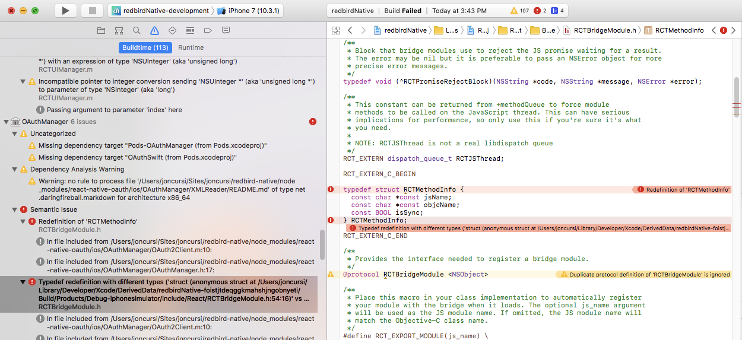The height and width of the screenshot is (340, 742).
Task: Click gutter warning marker at @protocol line
Action: coord(331,274)
